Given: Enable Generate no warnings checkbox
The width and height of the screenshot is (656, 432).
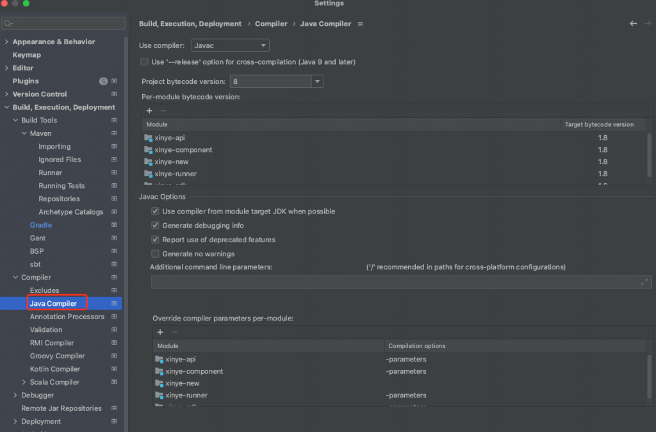Looking at the screenshot, I should tap(155, 254).
